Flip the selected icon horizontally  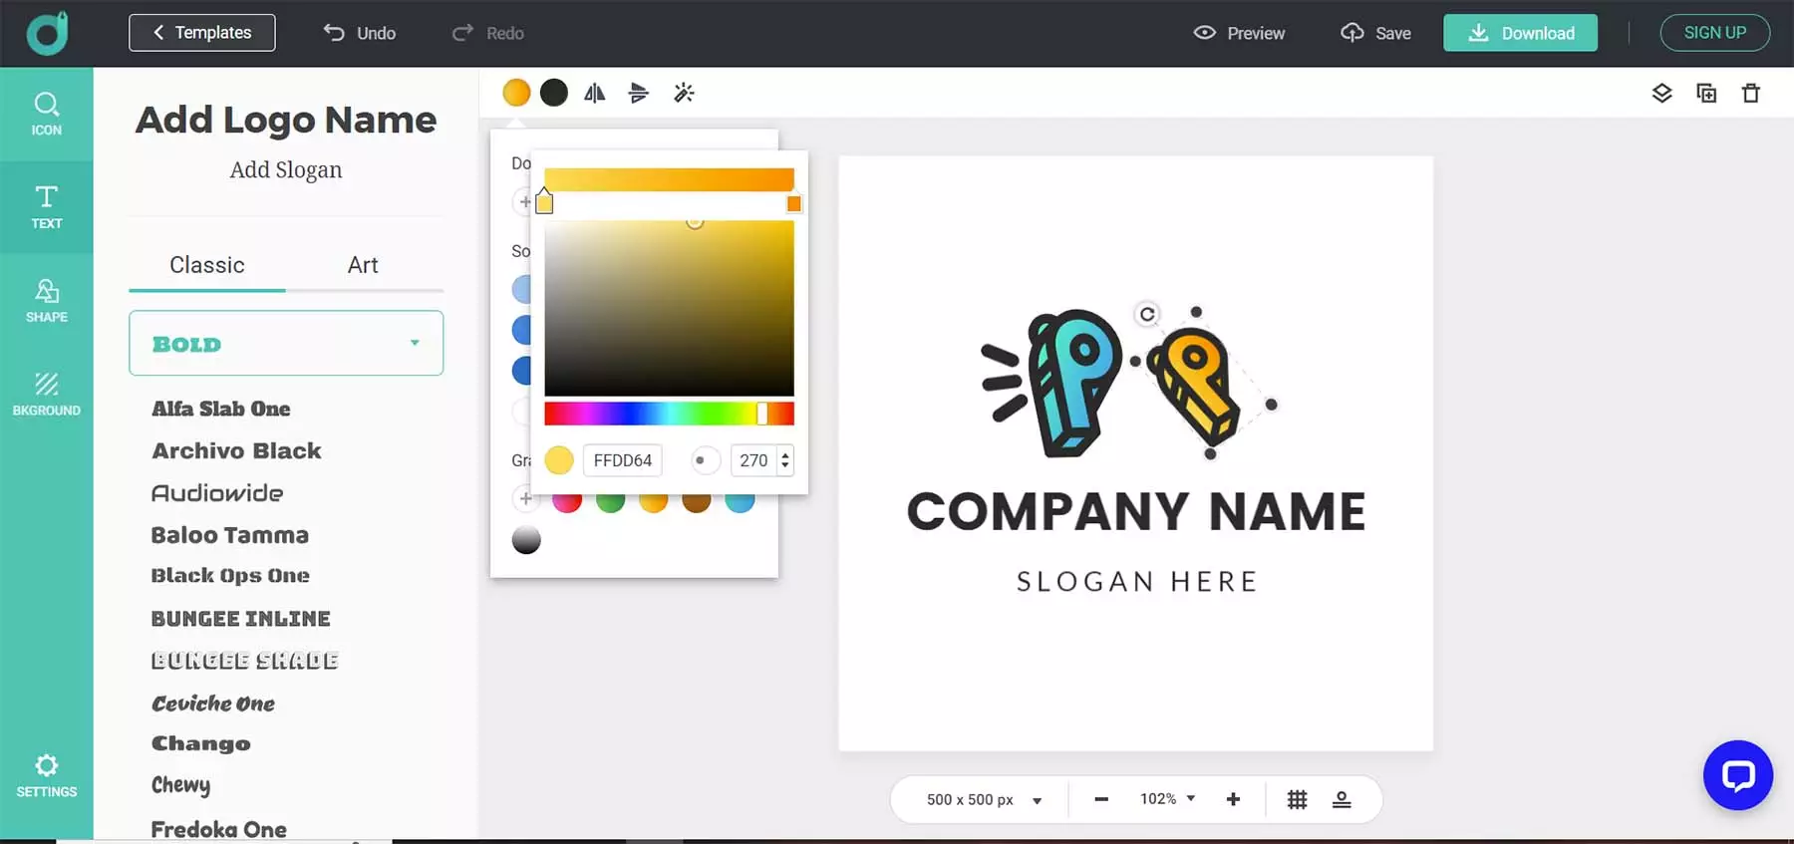coord(595,94)
